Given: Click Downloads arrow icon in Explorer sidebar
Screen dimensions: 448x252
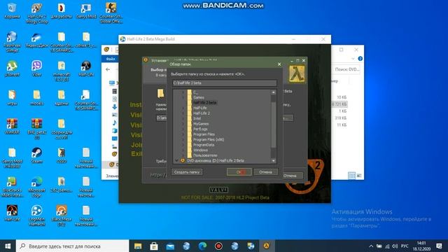Looking at the screenshot, I should (x=115, y=107).
